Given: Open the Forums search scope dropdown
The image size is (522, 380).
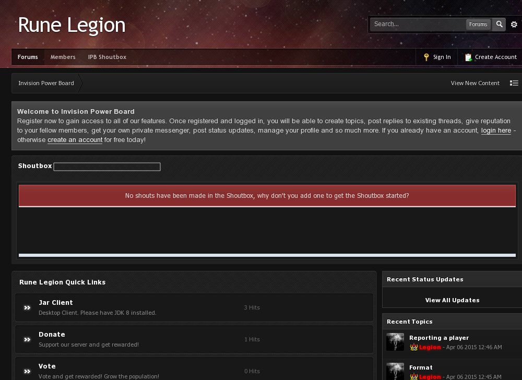Looking at the screenshot, I should (x=478, y=25).
